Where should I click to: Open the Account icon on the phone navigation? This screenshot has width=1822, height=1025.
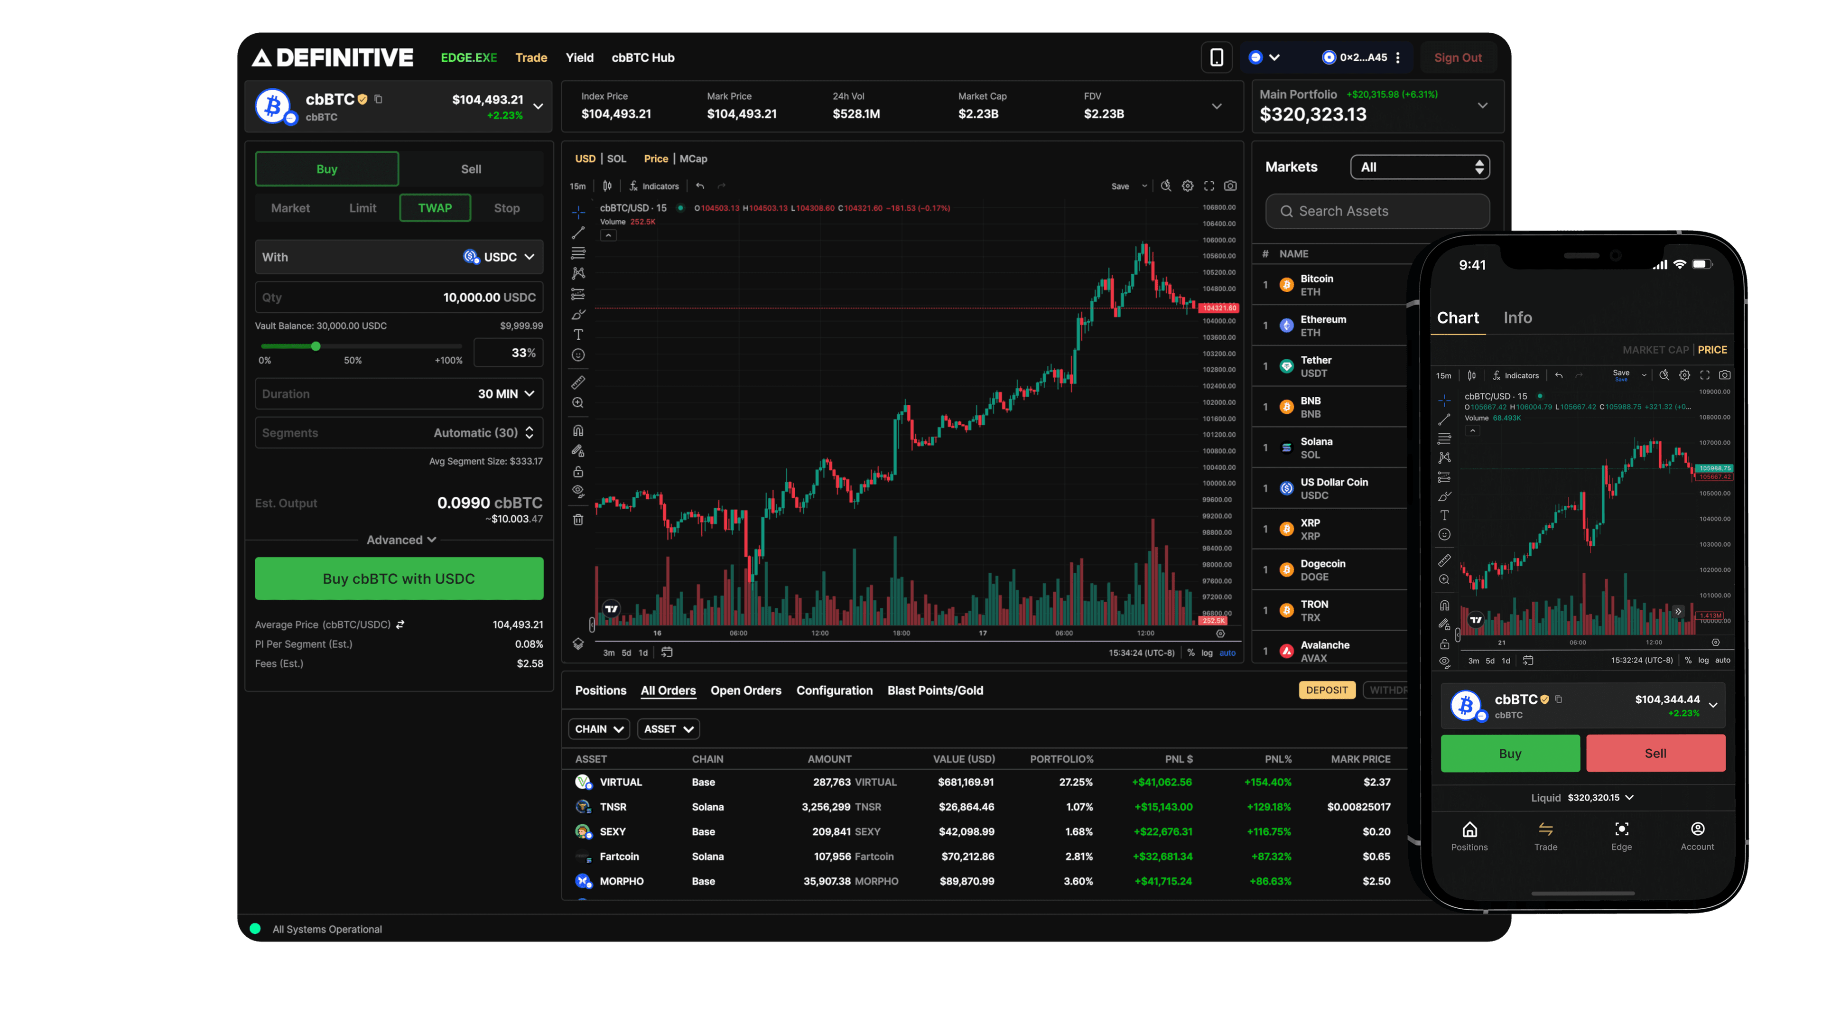tap(1697, 835)
